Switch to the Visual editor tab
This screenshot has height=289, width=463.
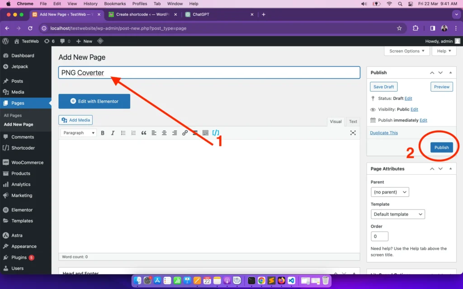tap(335, 121)
